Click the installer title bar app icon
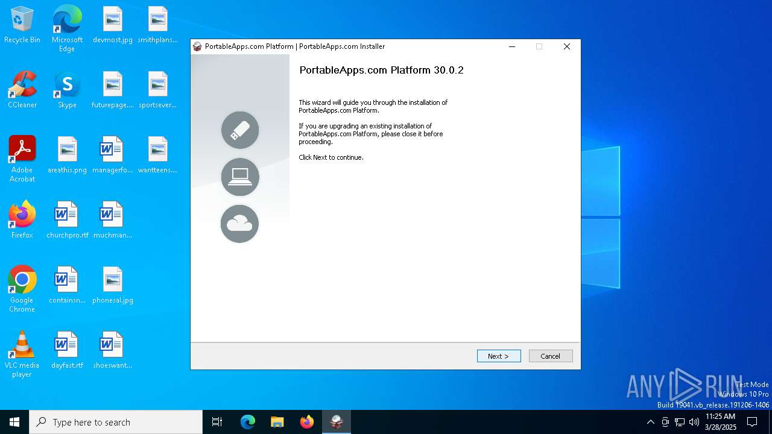The height and width of the screenshot is (434, 772). tap(197, 46)
